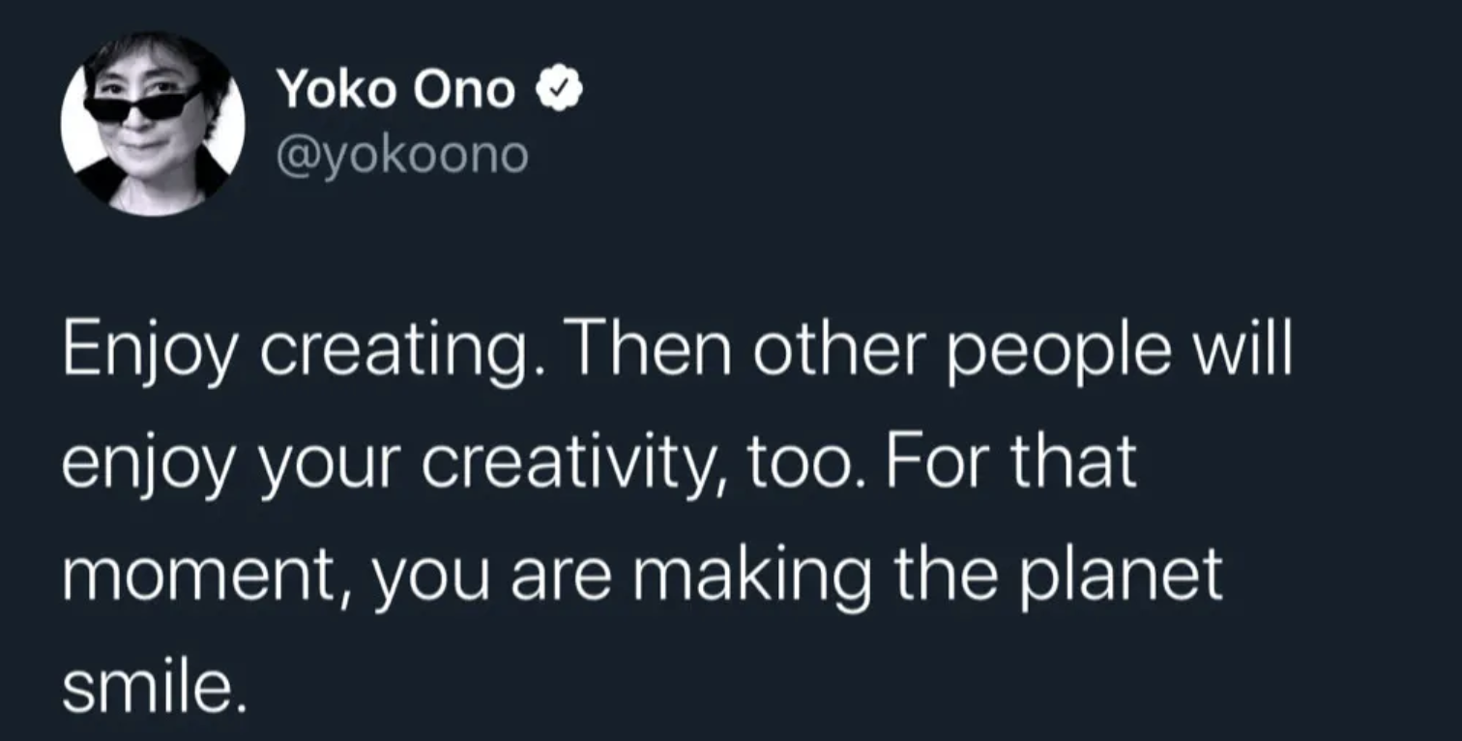Click the word "that" ending the second line

point(1073,465)
